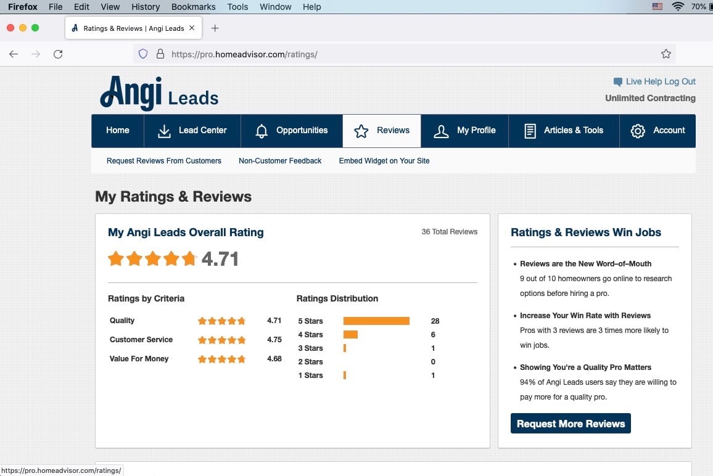Open the Non-Customer Feedback link
This screenshot has height=476, width=713.
[280, 160]
